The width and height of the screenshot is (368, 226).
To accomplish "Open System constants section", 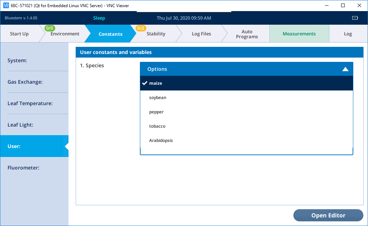I will click(x=34, y=60).
